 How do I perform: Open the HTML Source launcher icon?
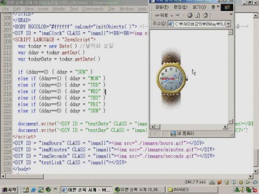coord(255,182)
